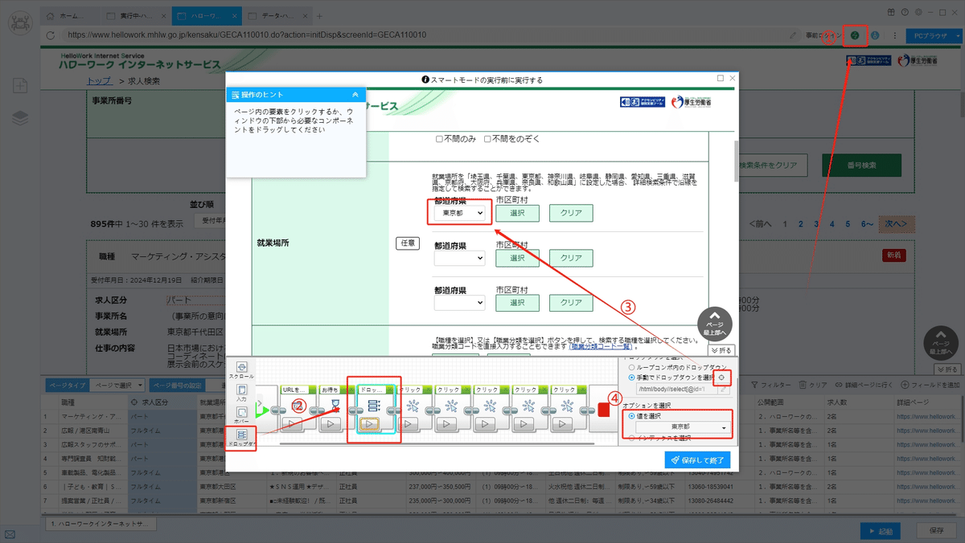Viewport: 965px width, 543px height.
Task: Select the first クリック workflow node
Action: pos(413,404)
